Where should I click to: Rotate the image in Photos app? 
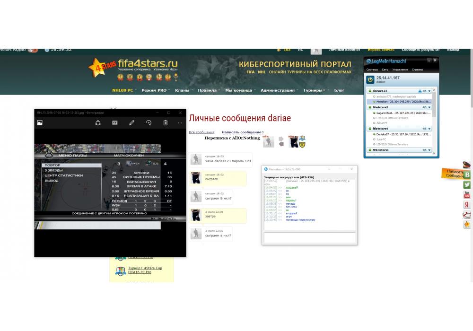[x=149, y=122]
